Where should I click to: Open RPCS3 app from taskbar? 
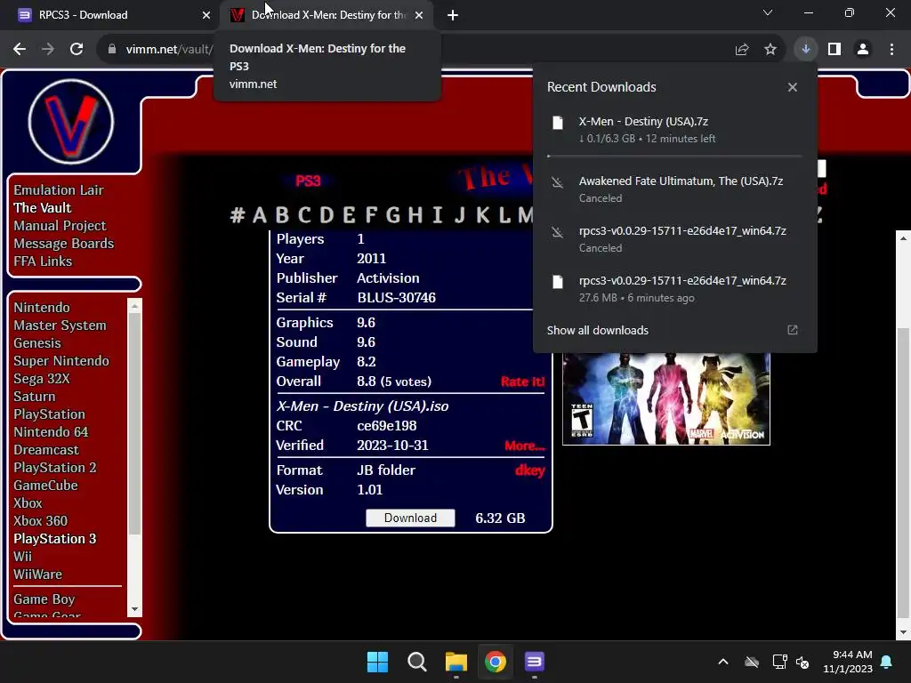click(x=534, y=662)
